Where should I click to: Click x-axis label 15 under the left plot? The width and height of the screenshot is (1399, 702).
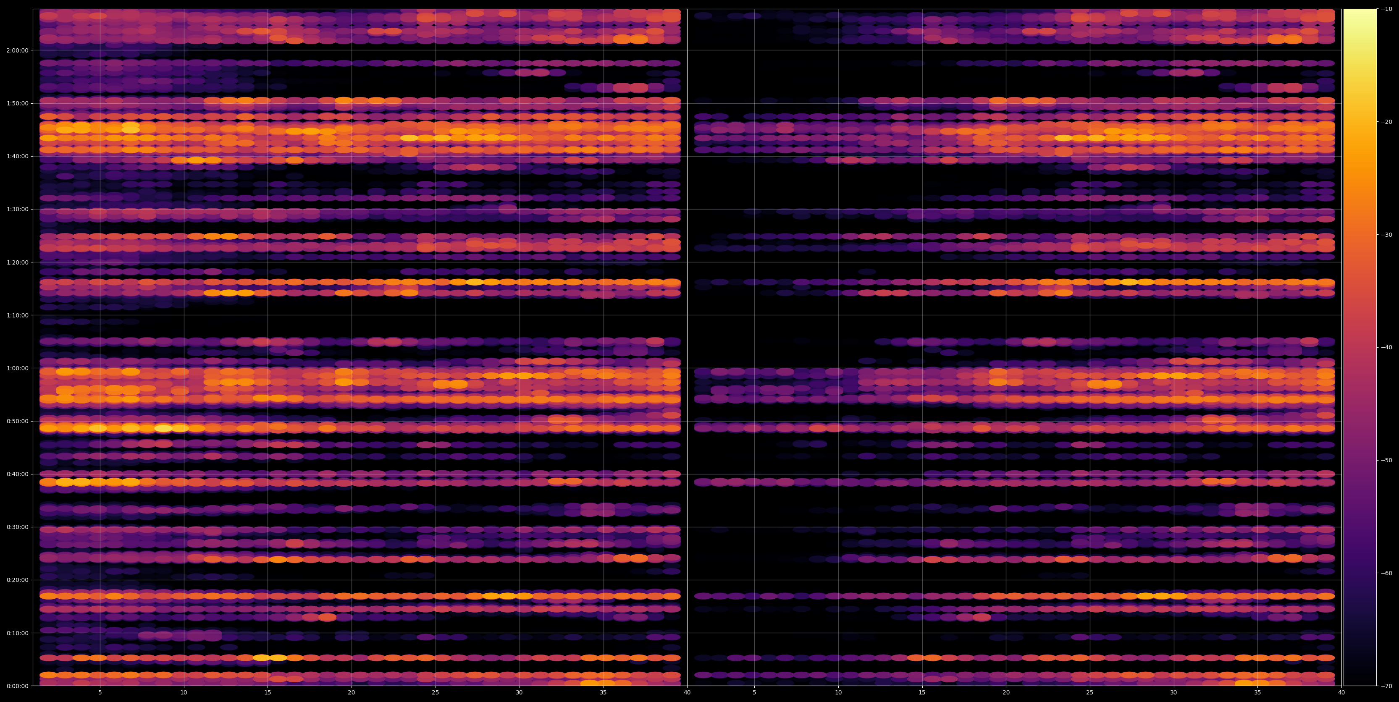pos(268,693)
